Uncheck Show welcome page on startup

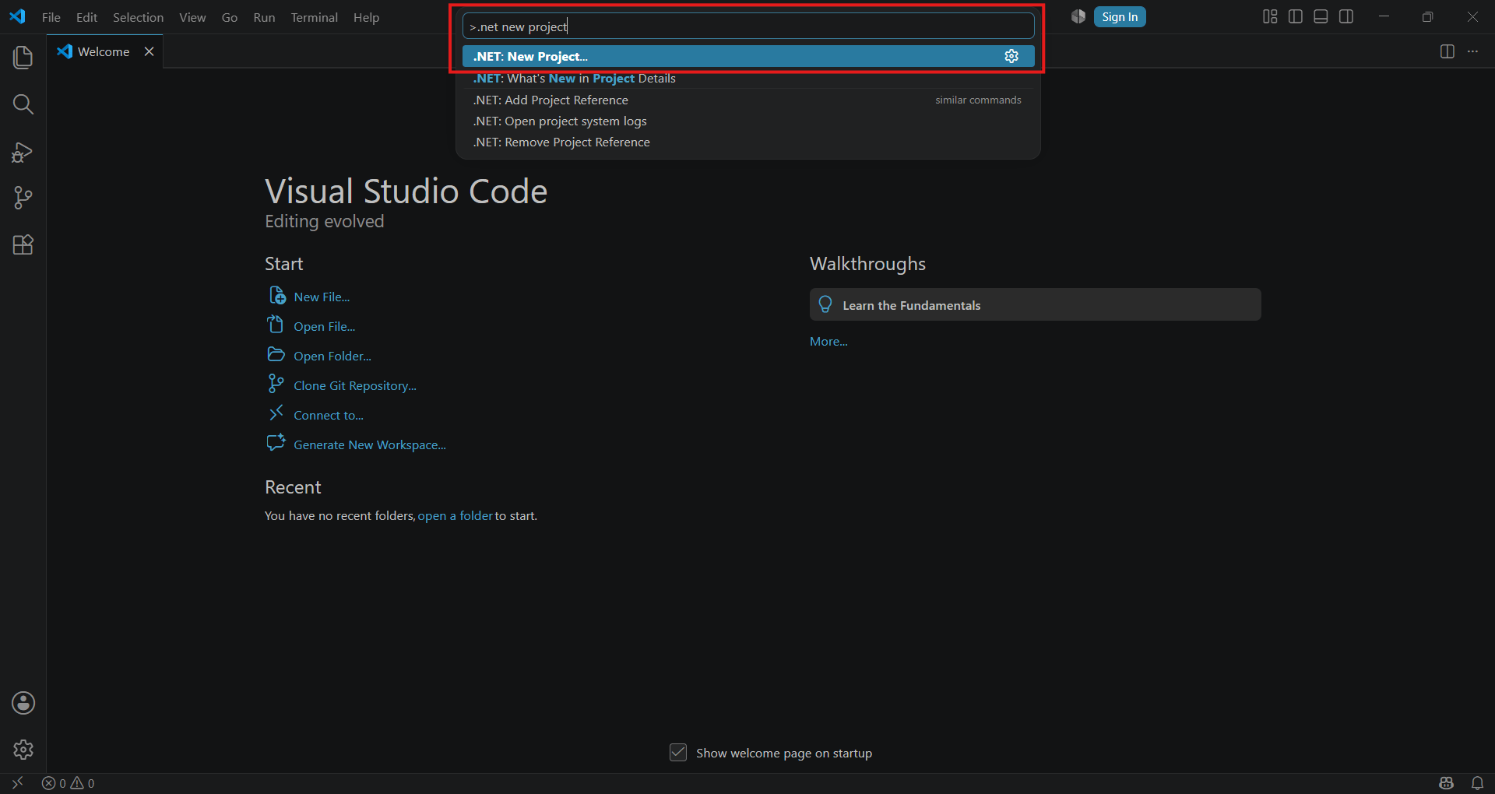678,753
